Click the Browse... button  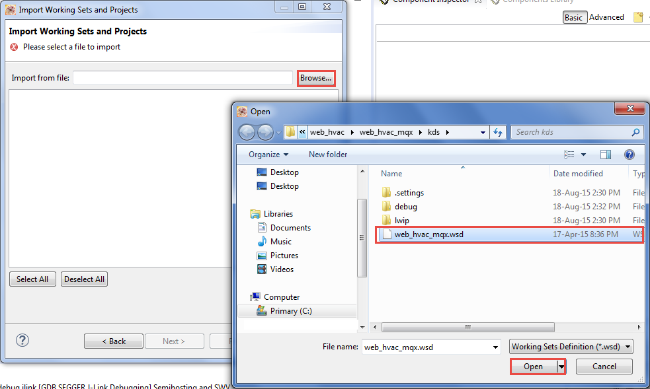[316, 78]
